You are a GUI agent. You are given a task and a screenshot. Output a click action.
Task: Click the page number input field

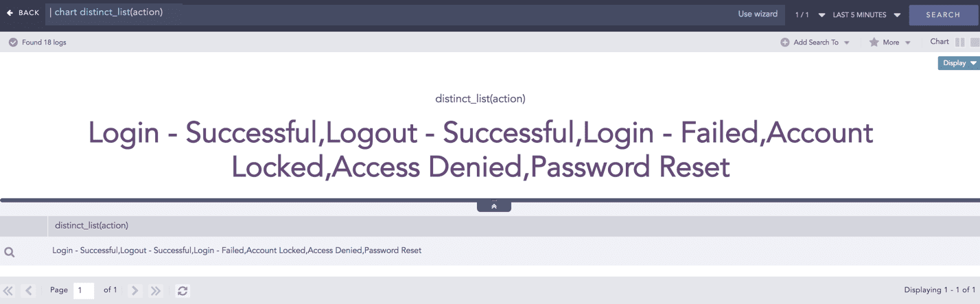(x=84, y=290)
